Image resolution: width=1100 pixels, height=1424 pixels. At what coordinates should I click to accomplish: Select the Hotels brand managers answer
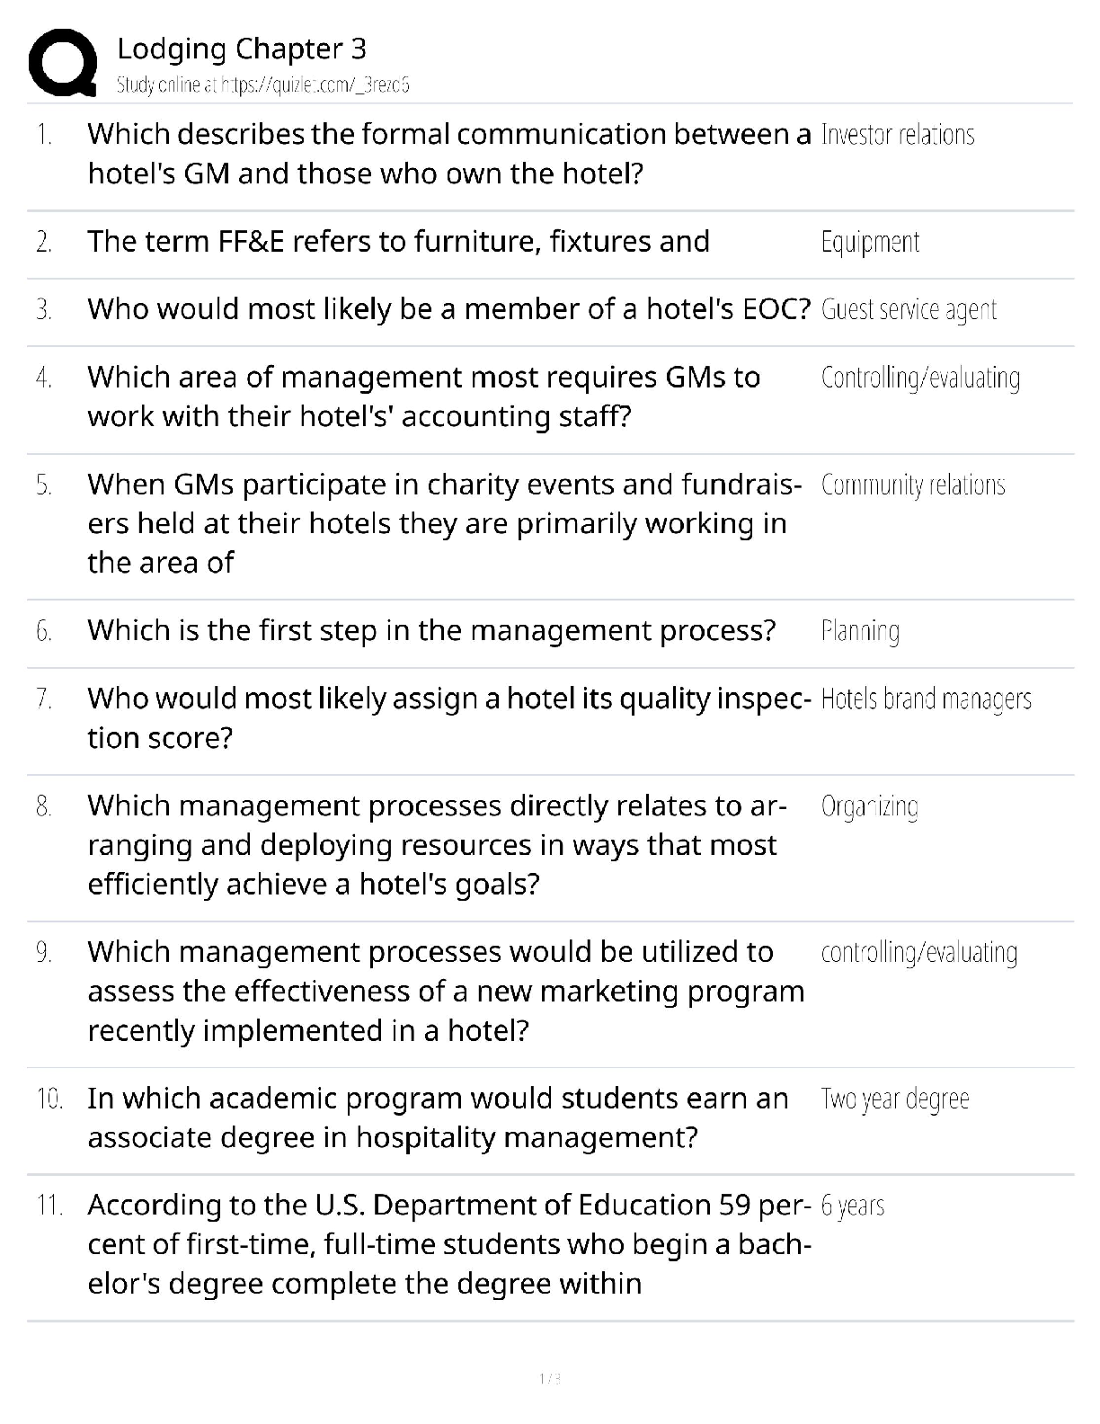pos(926,699)
